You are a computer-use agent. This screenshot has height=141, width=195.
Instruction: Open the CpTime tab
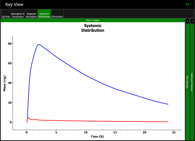(5, 17)
